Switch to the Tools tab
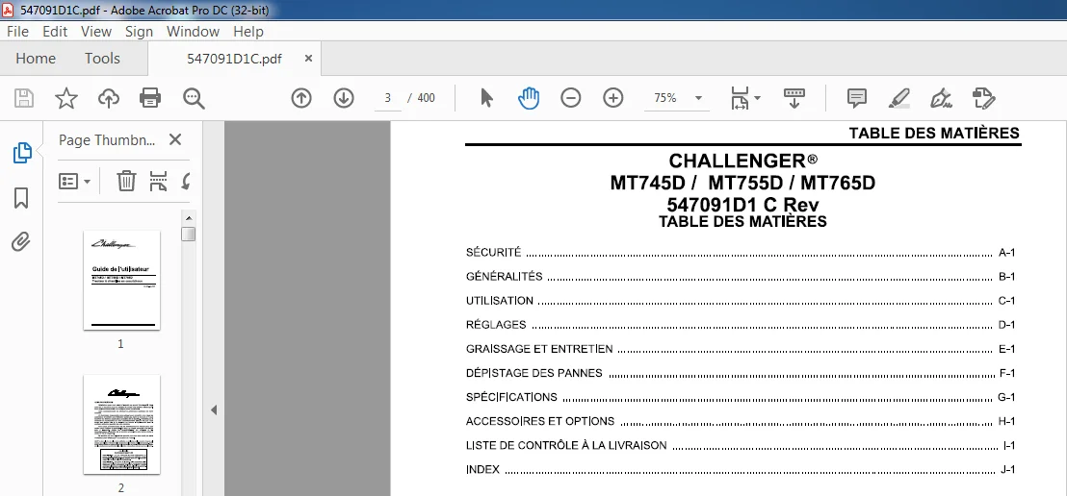The width and height of the screenshot is (1067, 496). pyautogui.click(x=102, y=59)
